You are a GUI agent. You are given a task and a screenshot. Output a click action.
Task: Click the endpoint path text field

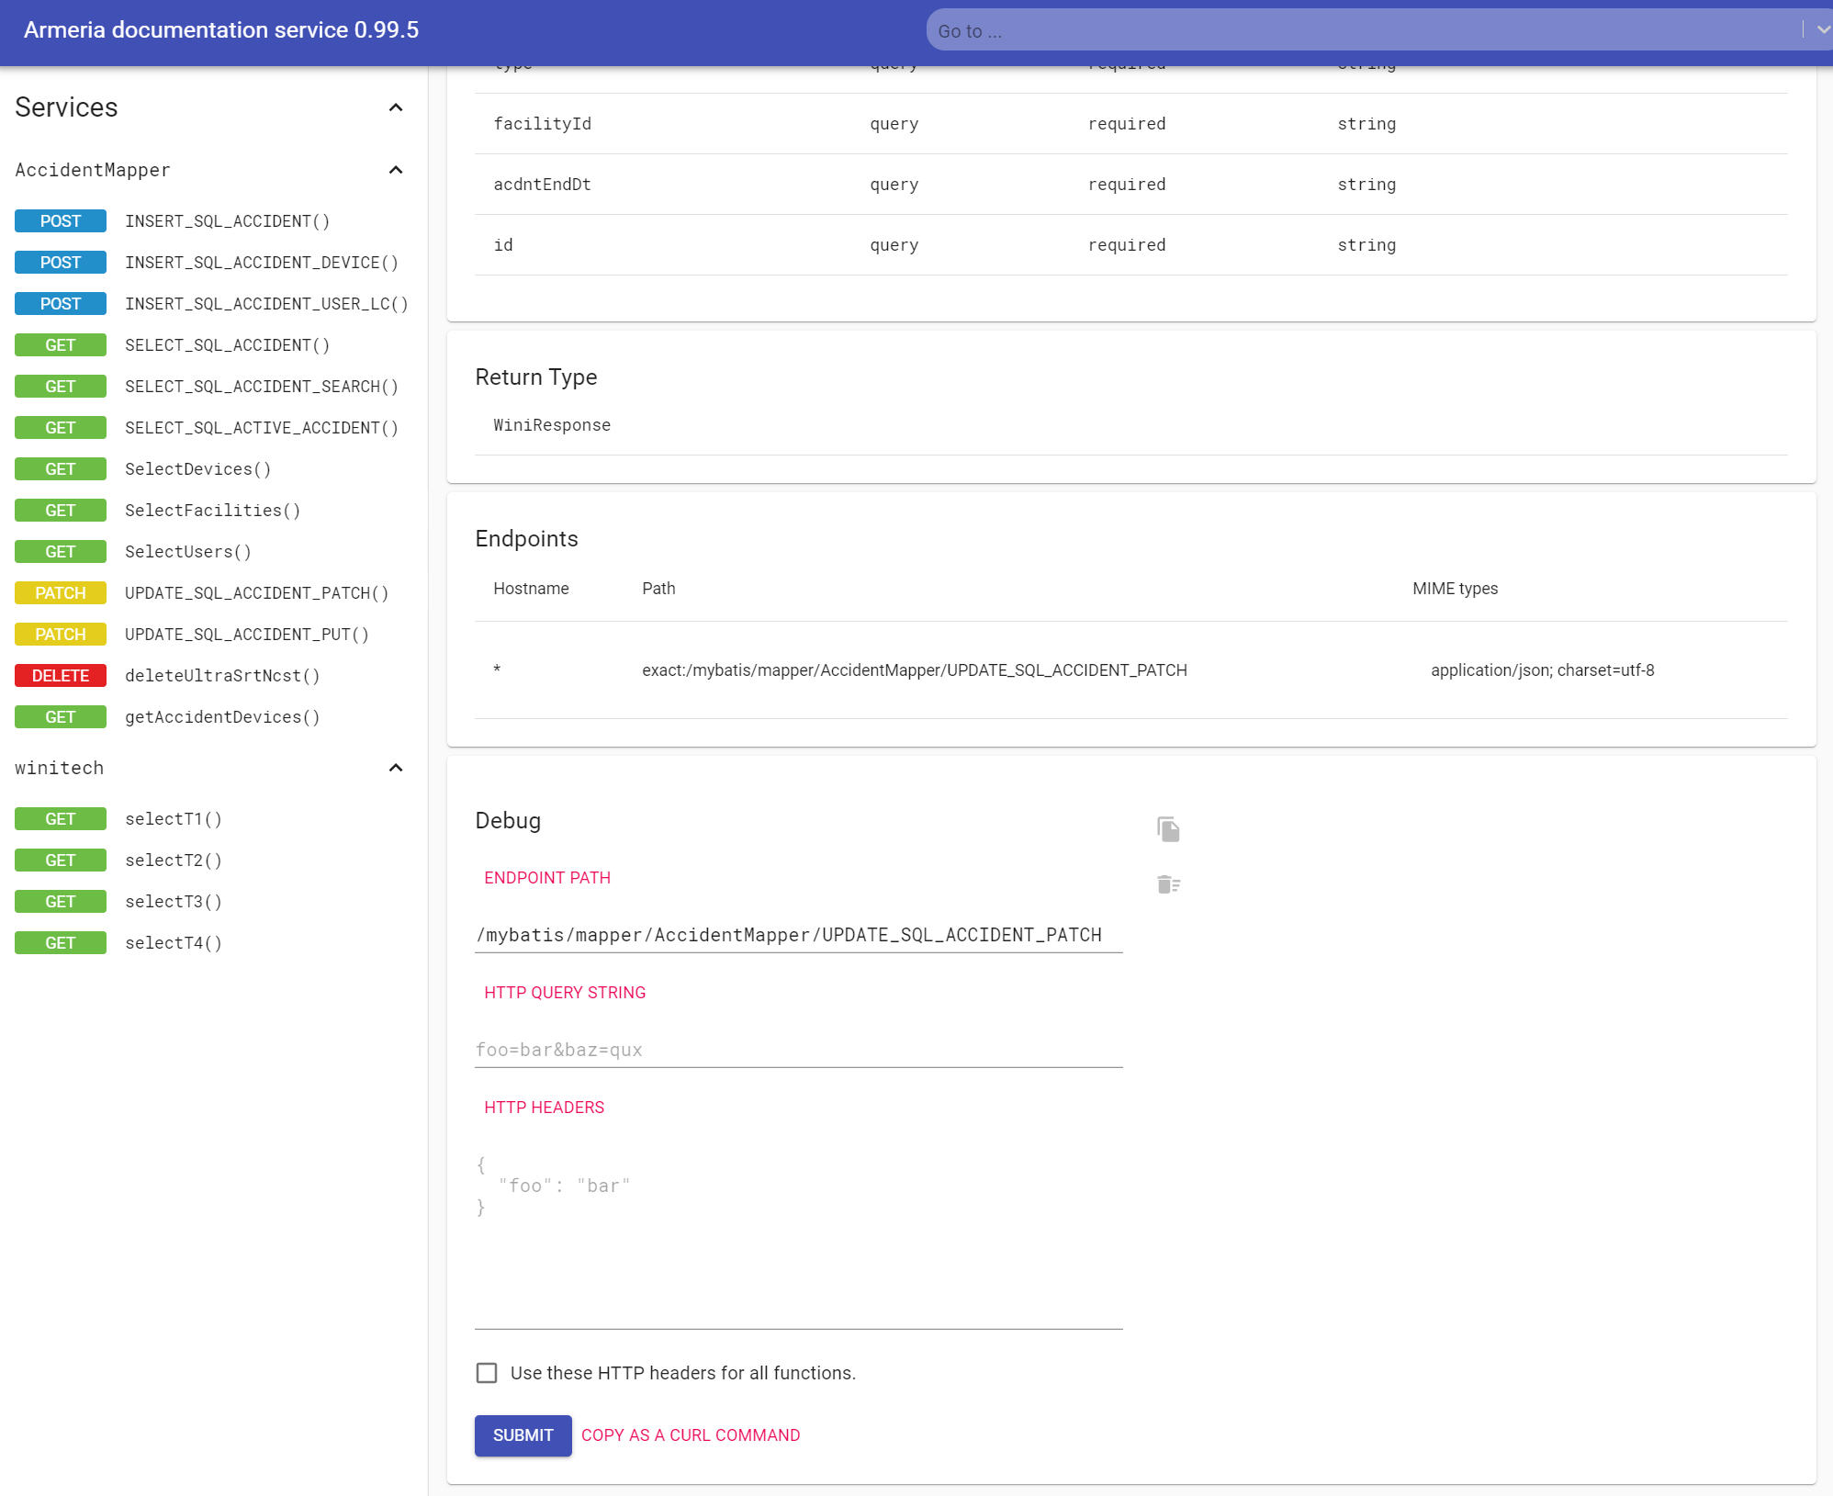(798, 935)
